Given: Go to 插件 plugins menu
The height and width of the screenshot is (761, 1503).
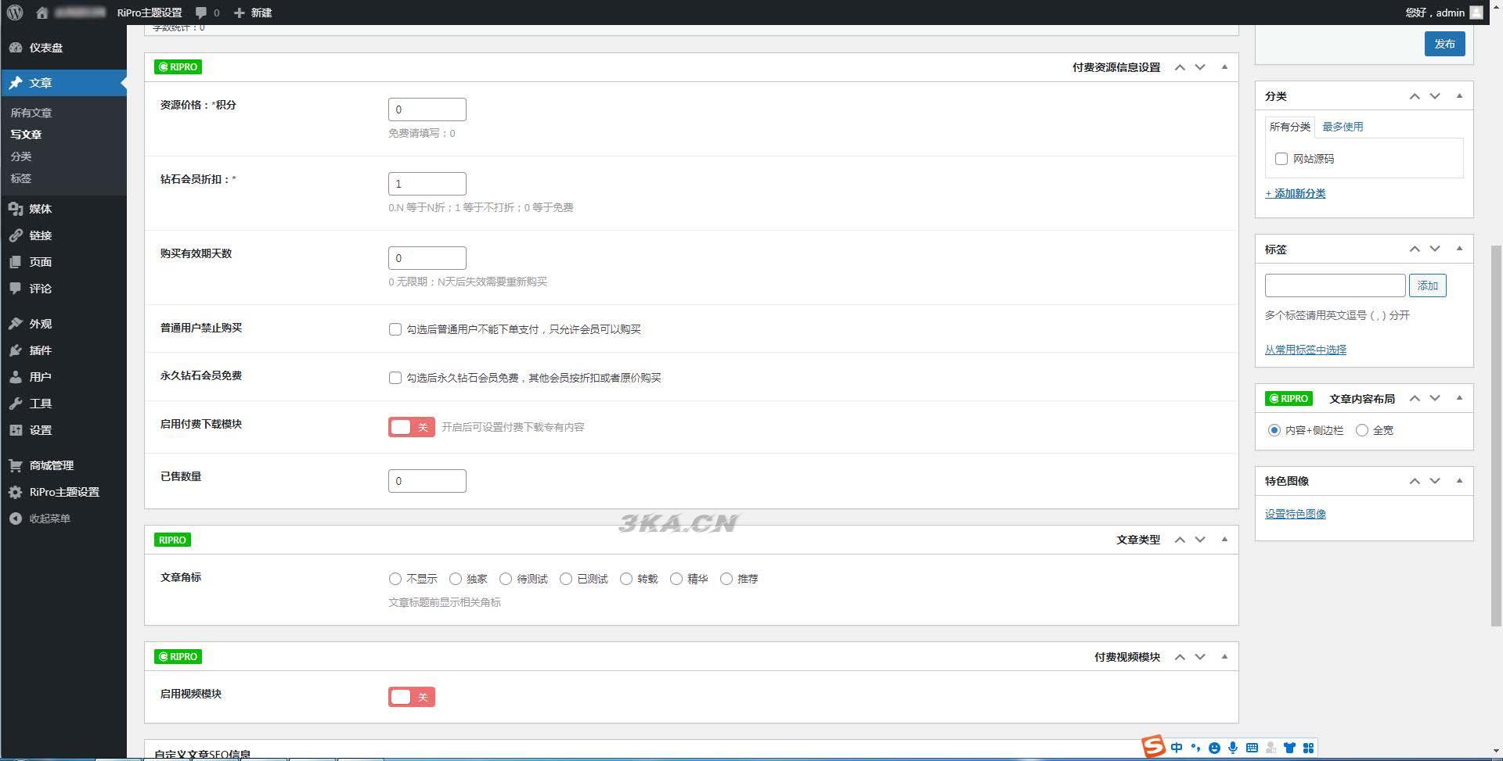Looking at the screenshot, I should click(x=40, y=350).
